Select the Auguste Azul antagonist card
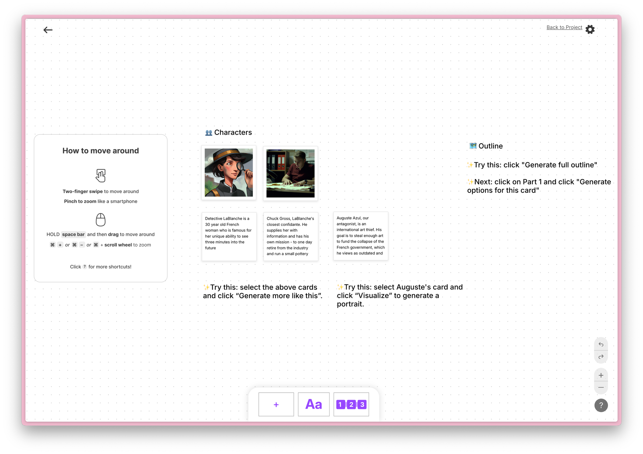The height and width of the screenshot is (454, 643). (x=360, y=236)
